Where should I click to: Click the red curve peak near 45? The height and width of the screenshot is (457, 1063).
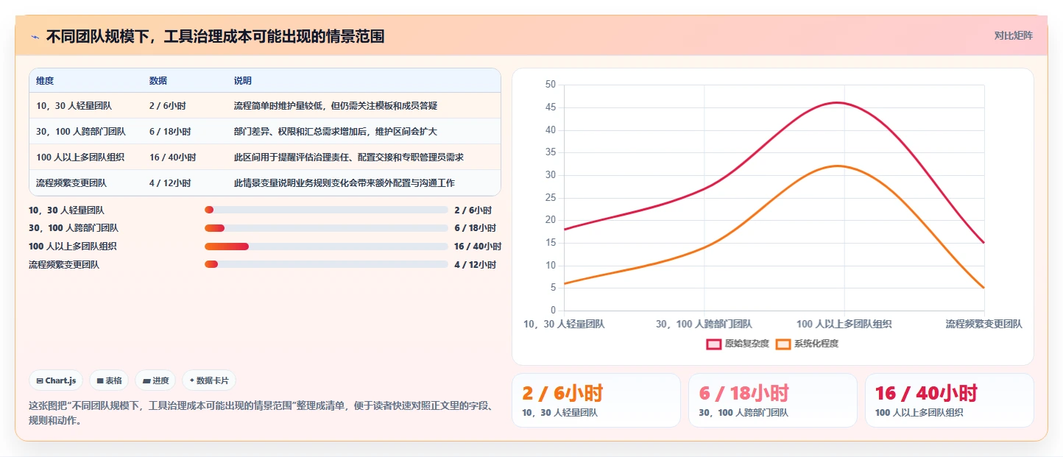pyautogui.click(x=838, y=102)
